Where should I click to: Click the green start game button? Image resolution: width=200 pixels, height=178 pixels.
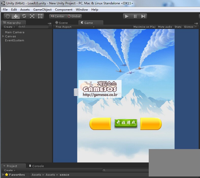126,123
